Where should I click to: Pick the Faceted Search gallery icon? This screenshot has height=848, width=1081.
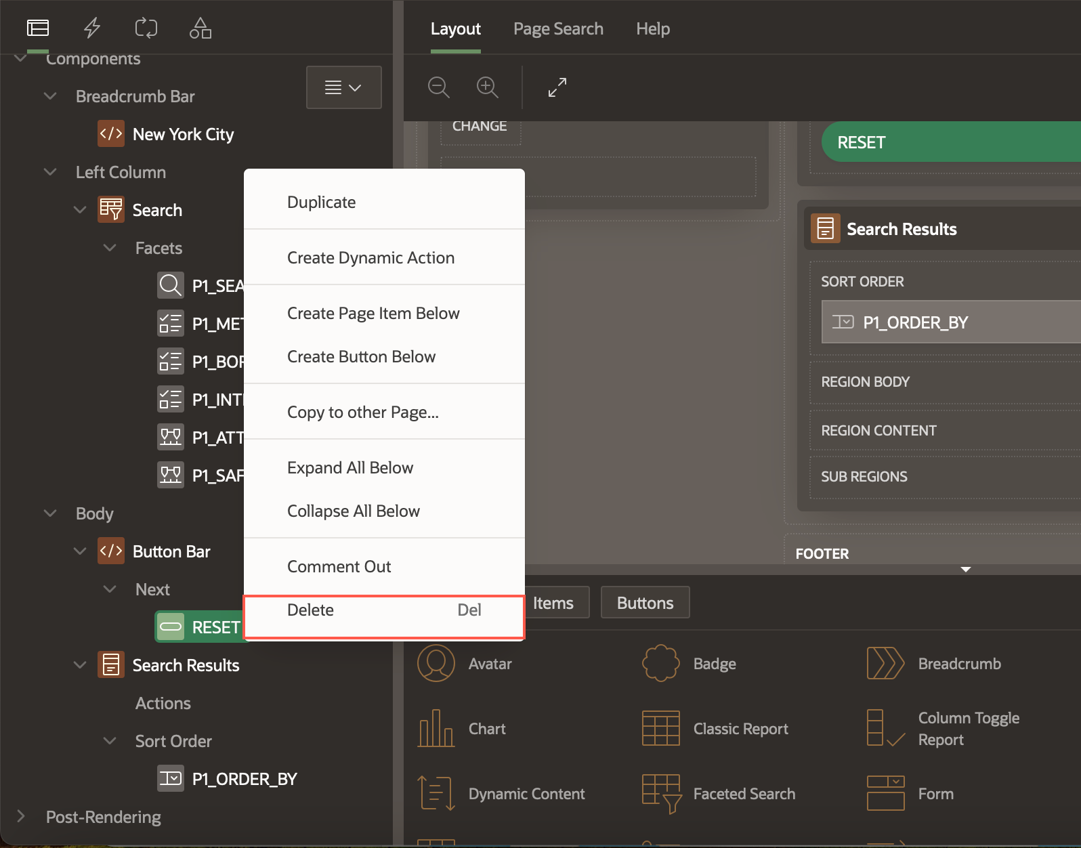point(661,793)
